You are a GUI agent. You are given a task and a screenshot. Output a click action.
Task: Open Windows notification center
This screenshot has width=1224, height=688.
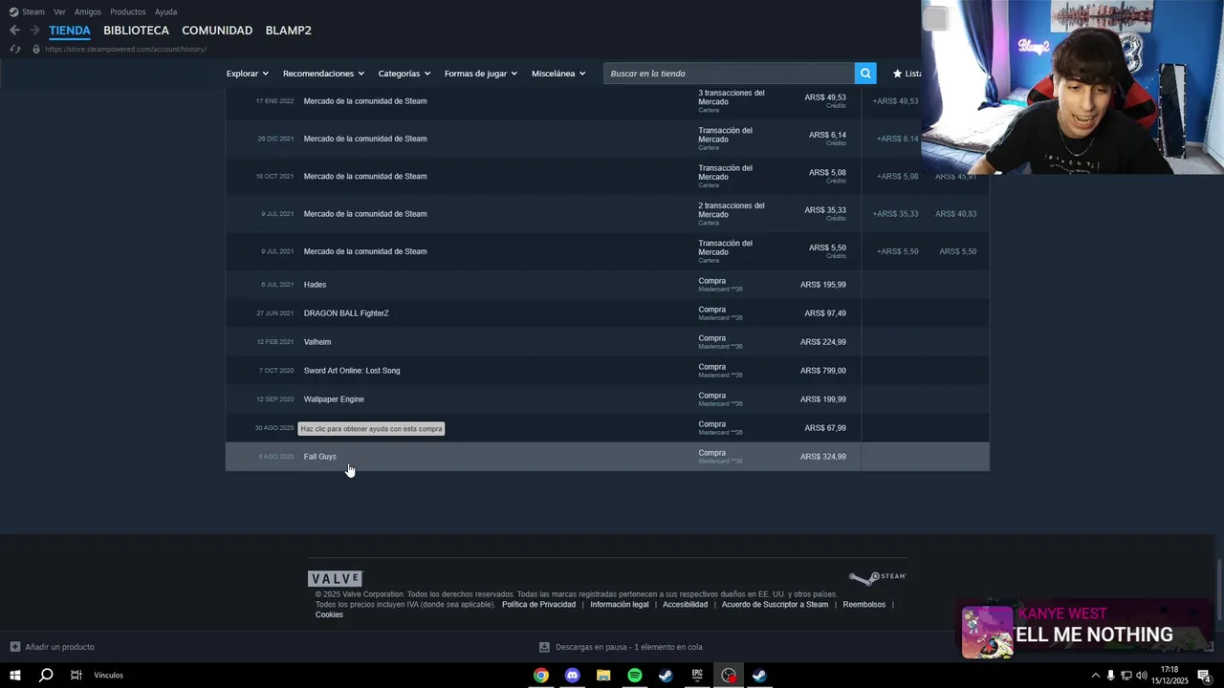click(x=1204, y=676)
